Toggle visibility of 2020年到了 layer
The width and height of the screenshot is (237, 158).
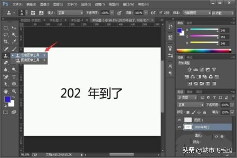point(180,127)
